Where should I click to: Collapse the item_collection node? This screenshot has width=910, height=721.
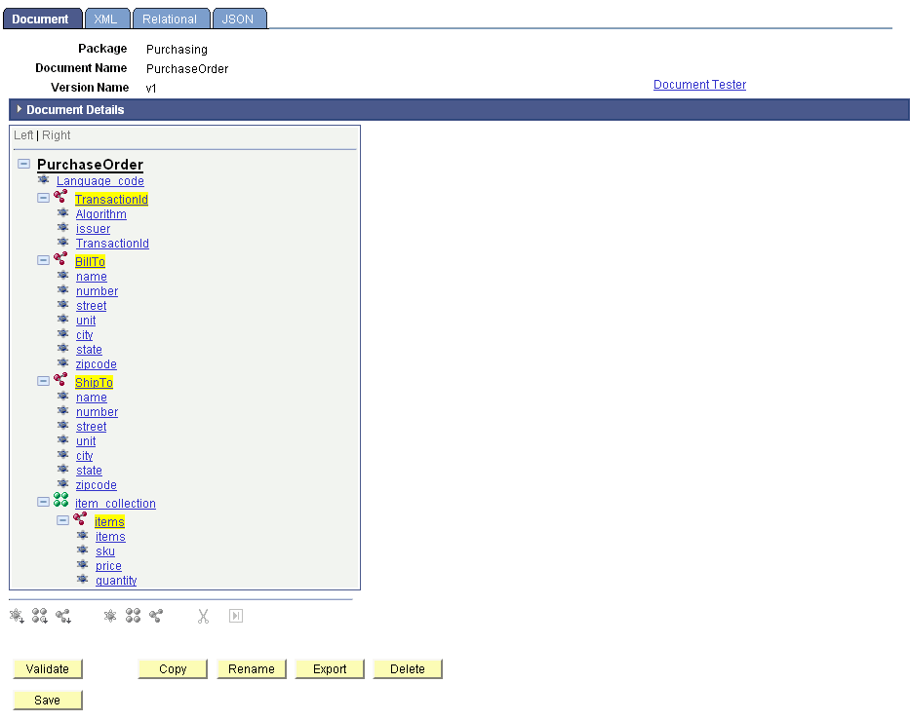pos(43,500)
